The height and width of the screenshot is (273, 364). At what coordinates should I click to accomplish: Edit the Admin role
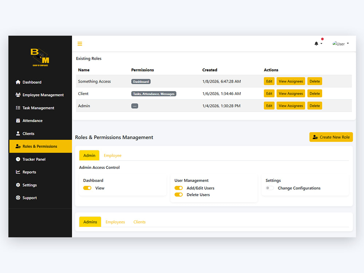(269, 106)
